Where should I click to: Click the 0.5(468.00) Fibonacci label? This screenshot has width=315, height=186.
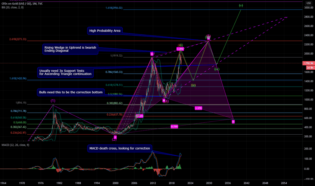pos(20,123)
